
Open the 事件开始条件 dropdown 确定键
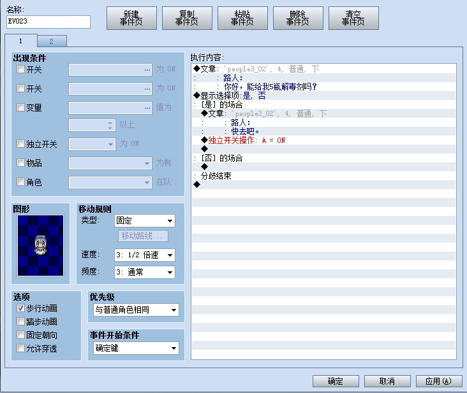pyautogui.click(x=136, y=348)
